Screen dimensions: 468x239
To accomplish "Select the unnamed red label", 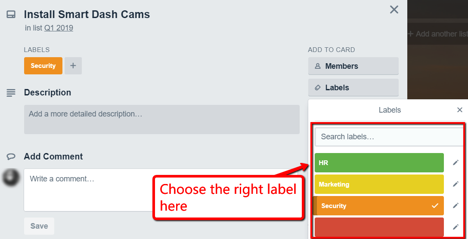I will [379, 227].
